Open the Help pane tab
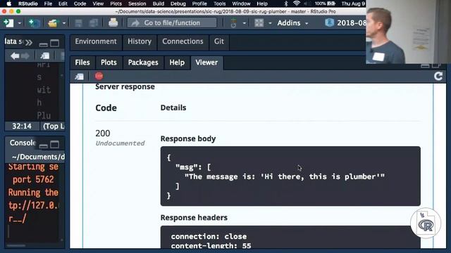The image size is (451, 253). [177, 63]
